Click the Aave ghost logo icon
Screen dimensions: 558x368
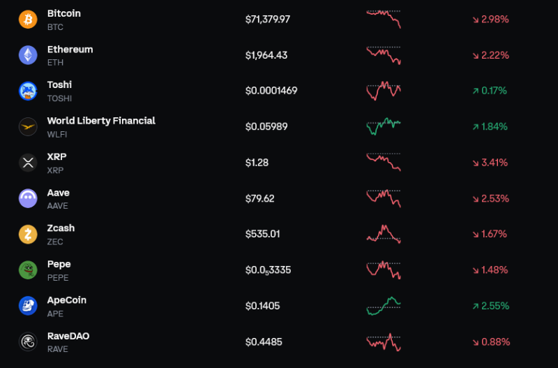coord(28,198)
